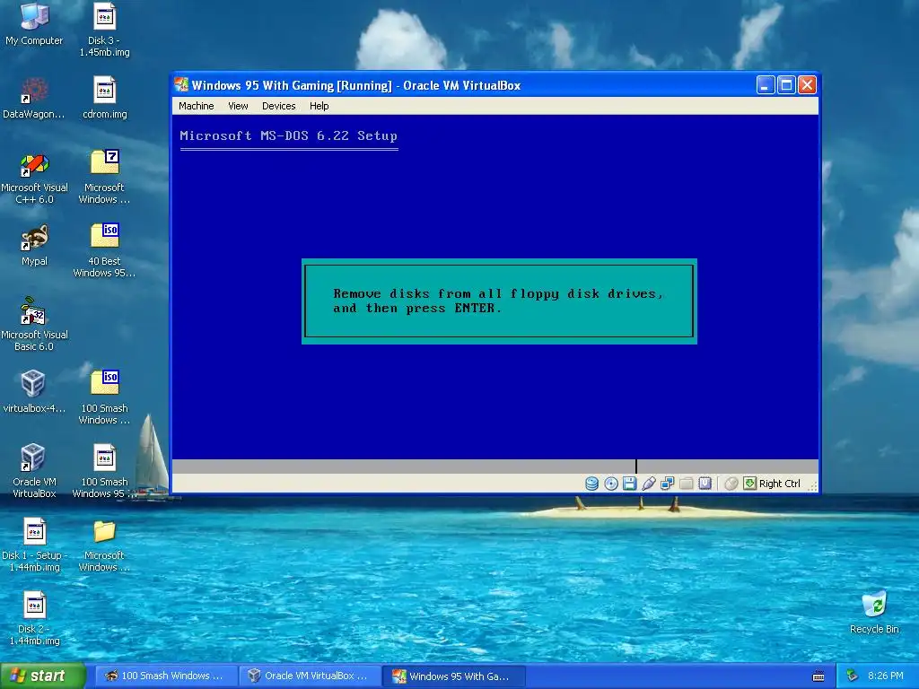Open the Machine menu in VirtualBox
Screen dimensions: 919x689
197,106
